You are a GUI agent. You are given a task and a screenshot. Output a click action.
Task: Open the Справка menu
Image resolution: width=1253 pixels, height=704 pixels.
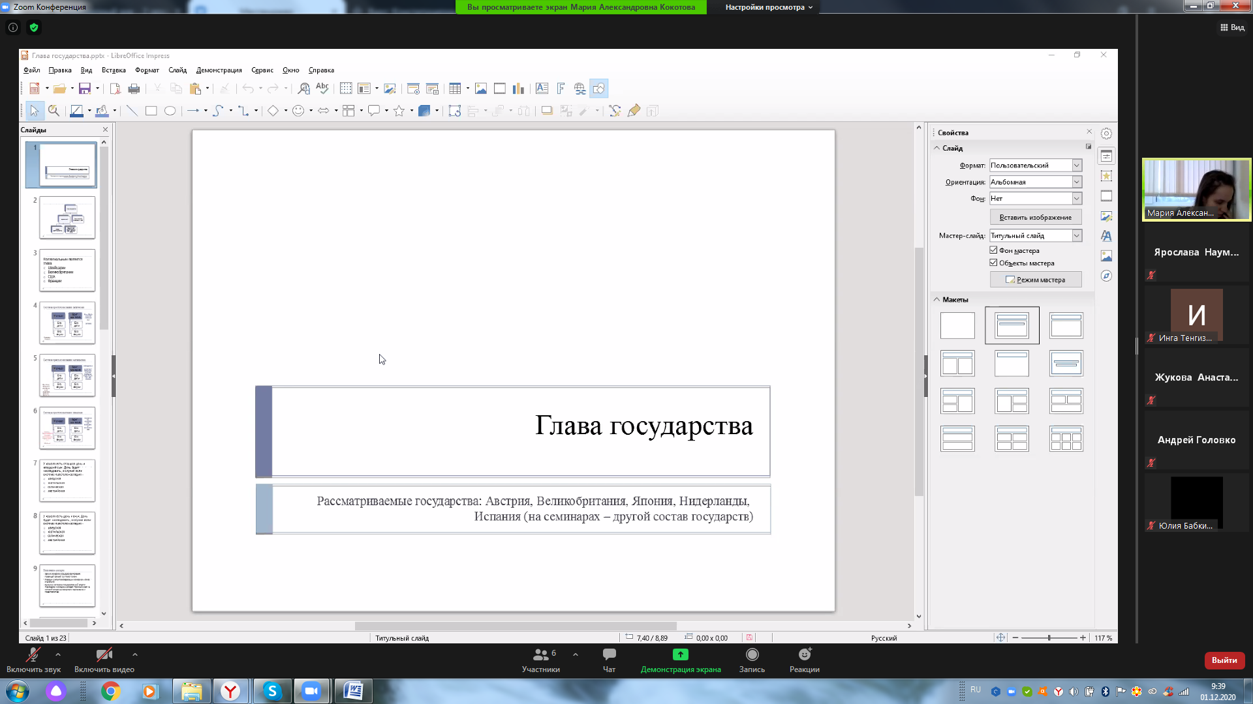[321, 70]
